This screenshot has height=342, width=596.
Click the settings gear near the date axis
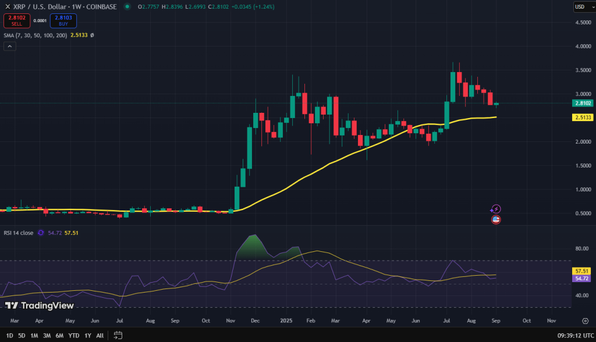tap(587, 320)
